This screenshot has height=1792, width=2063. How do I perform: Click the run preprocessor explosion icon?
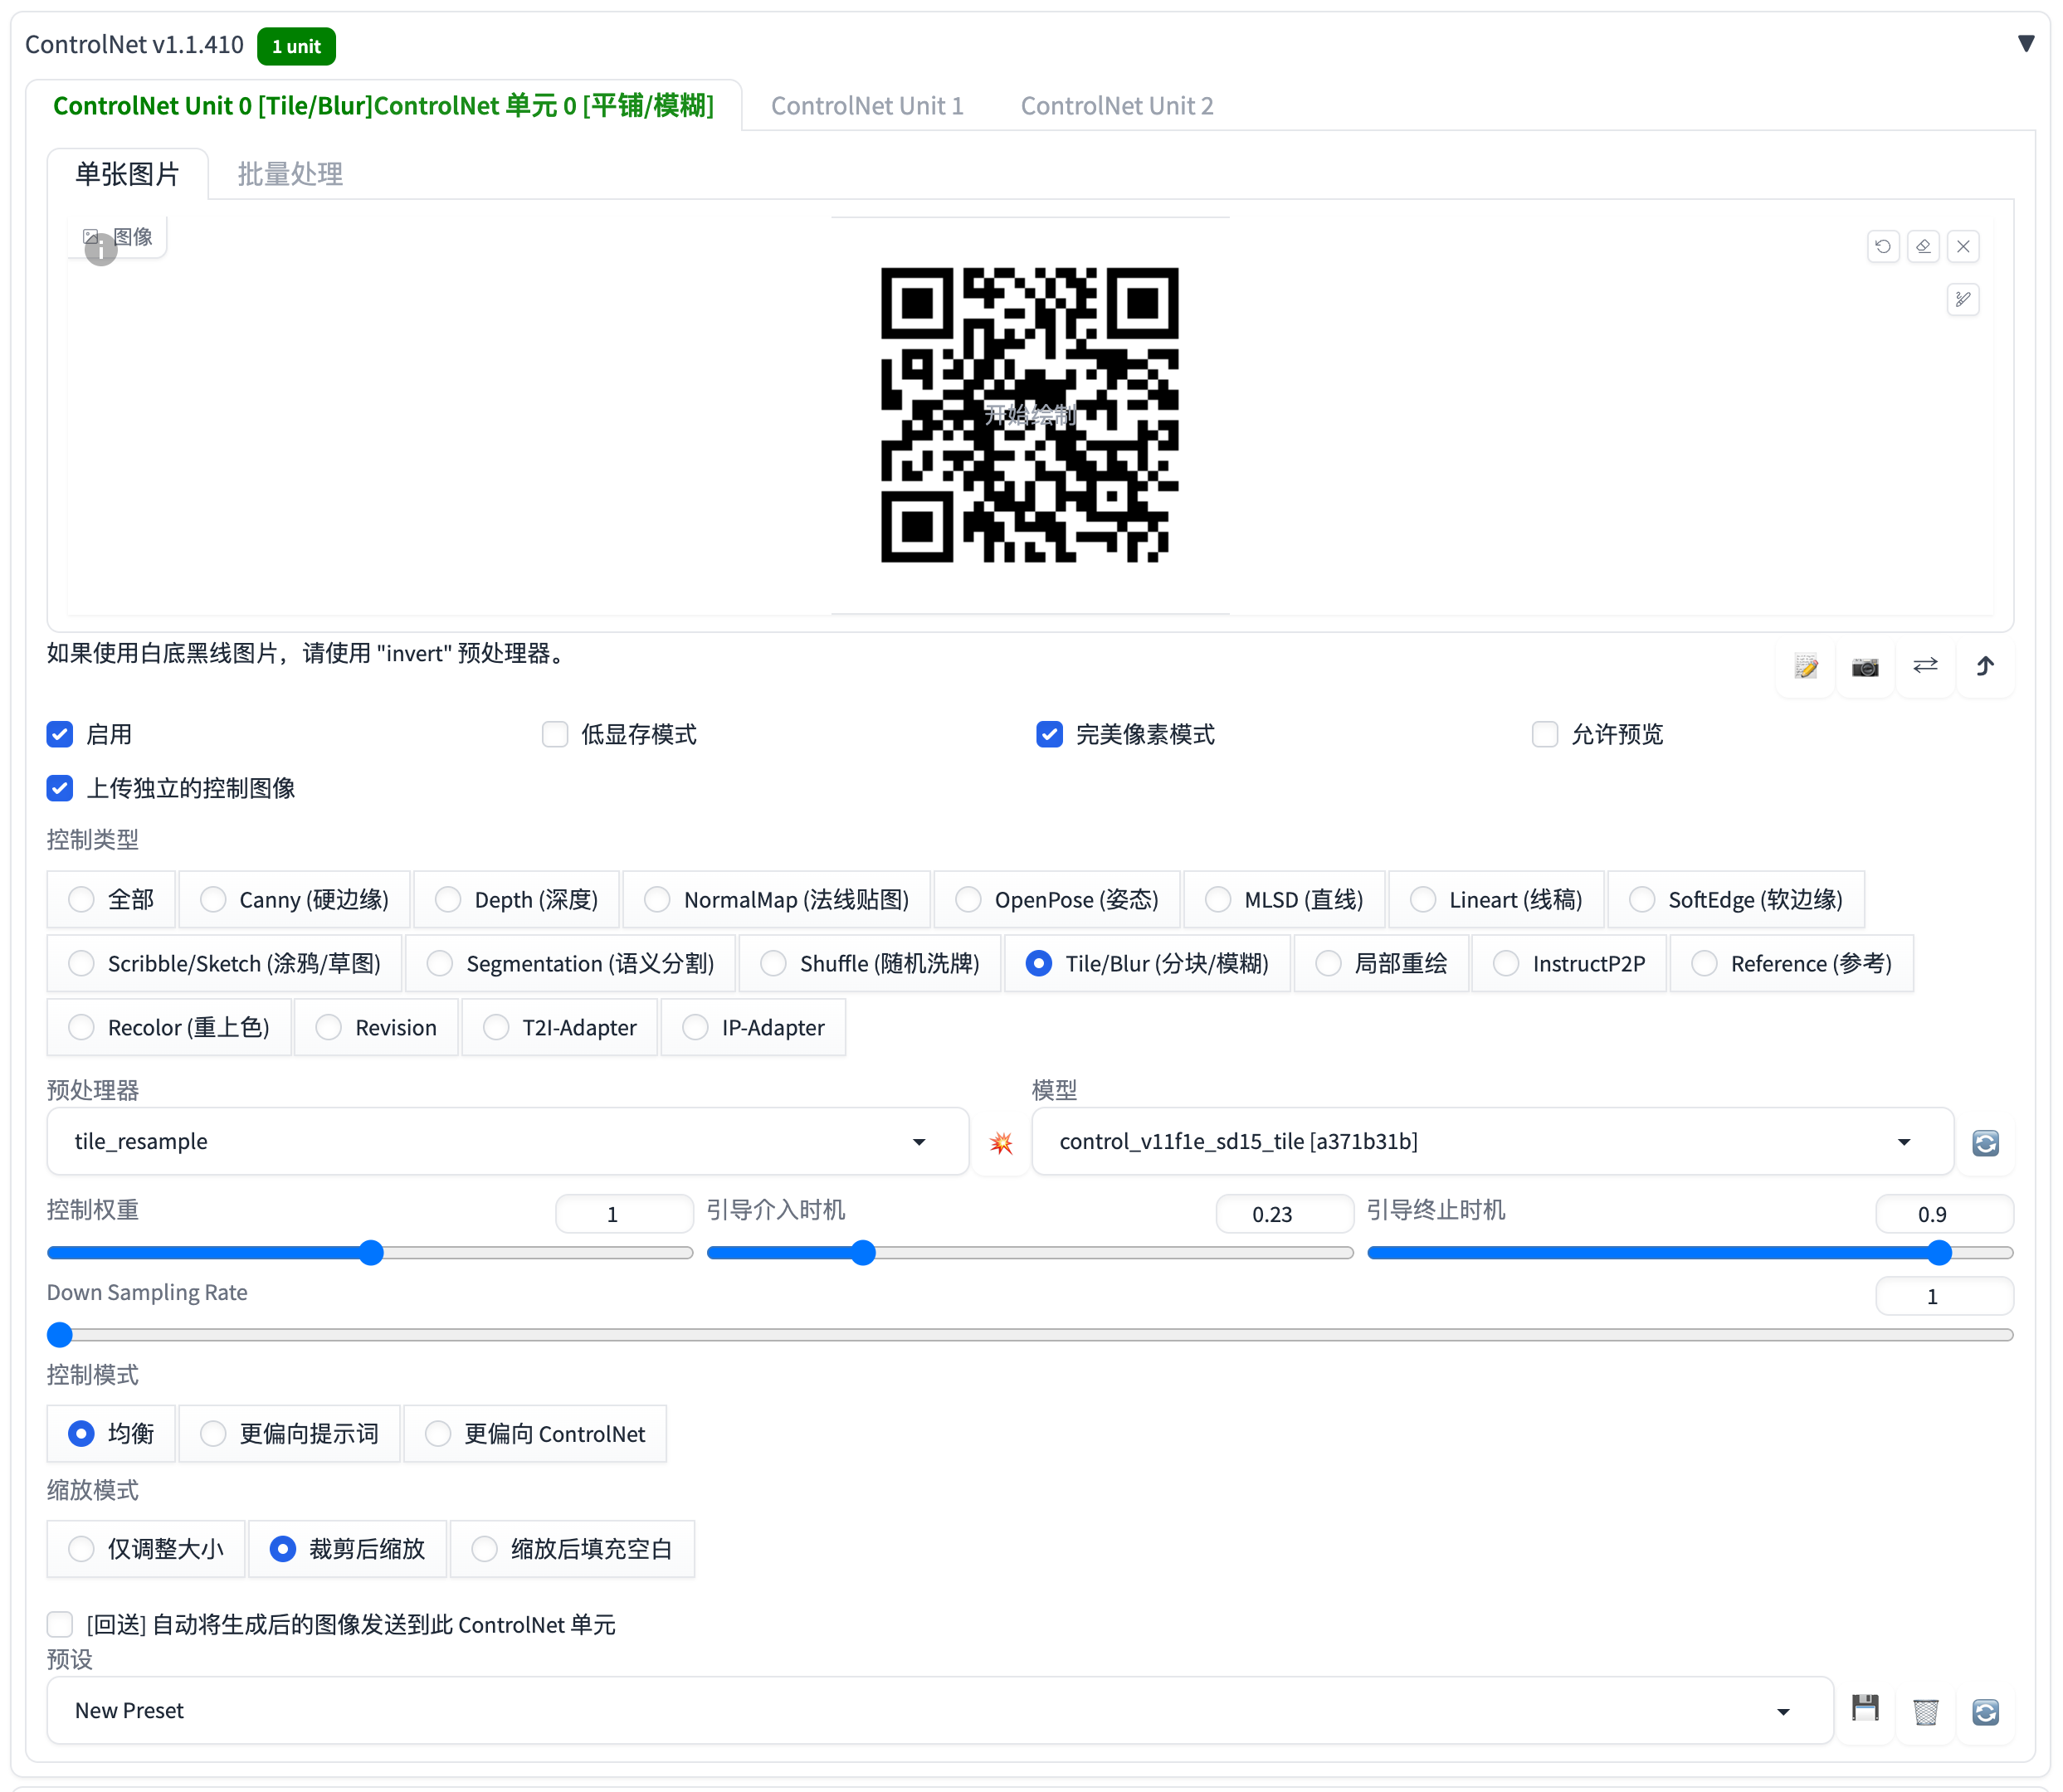tap(1000, 1142)
